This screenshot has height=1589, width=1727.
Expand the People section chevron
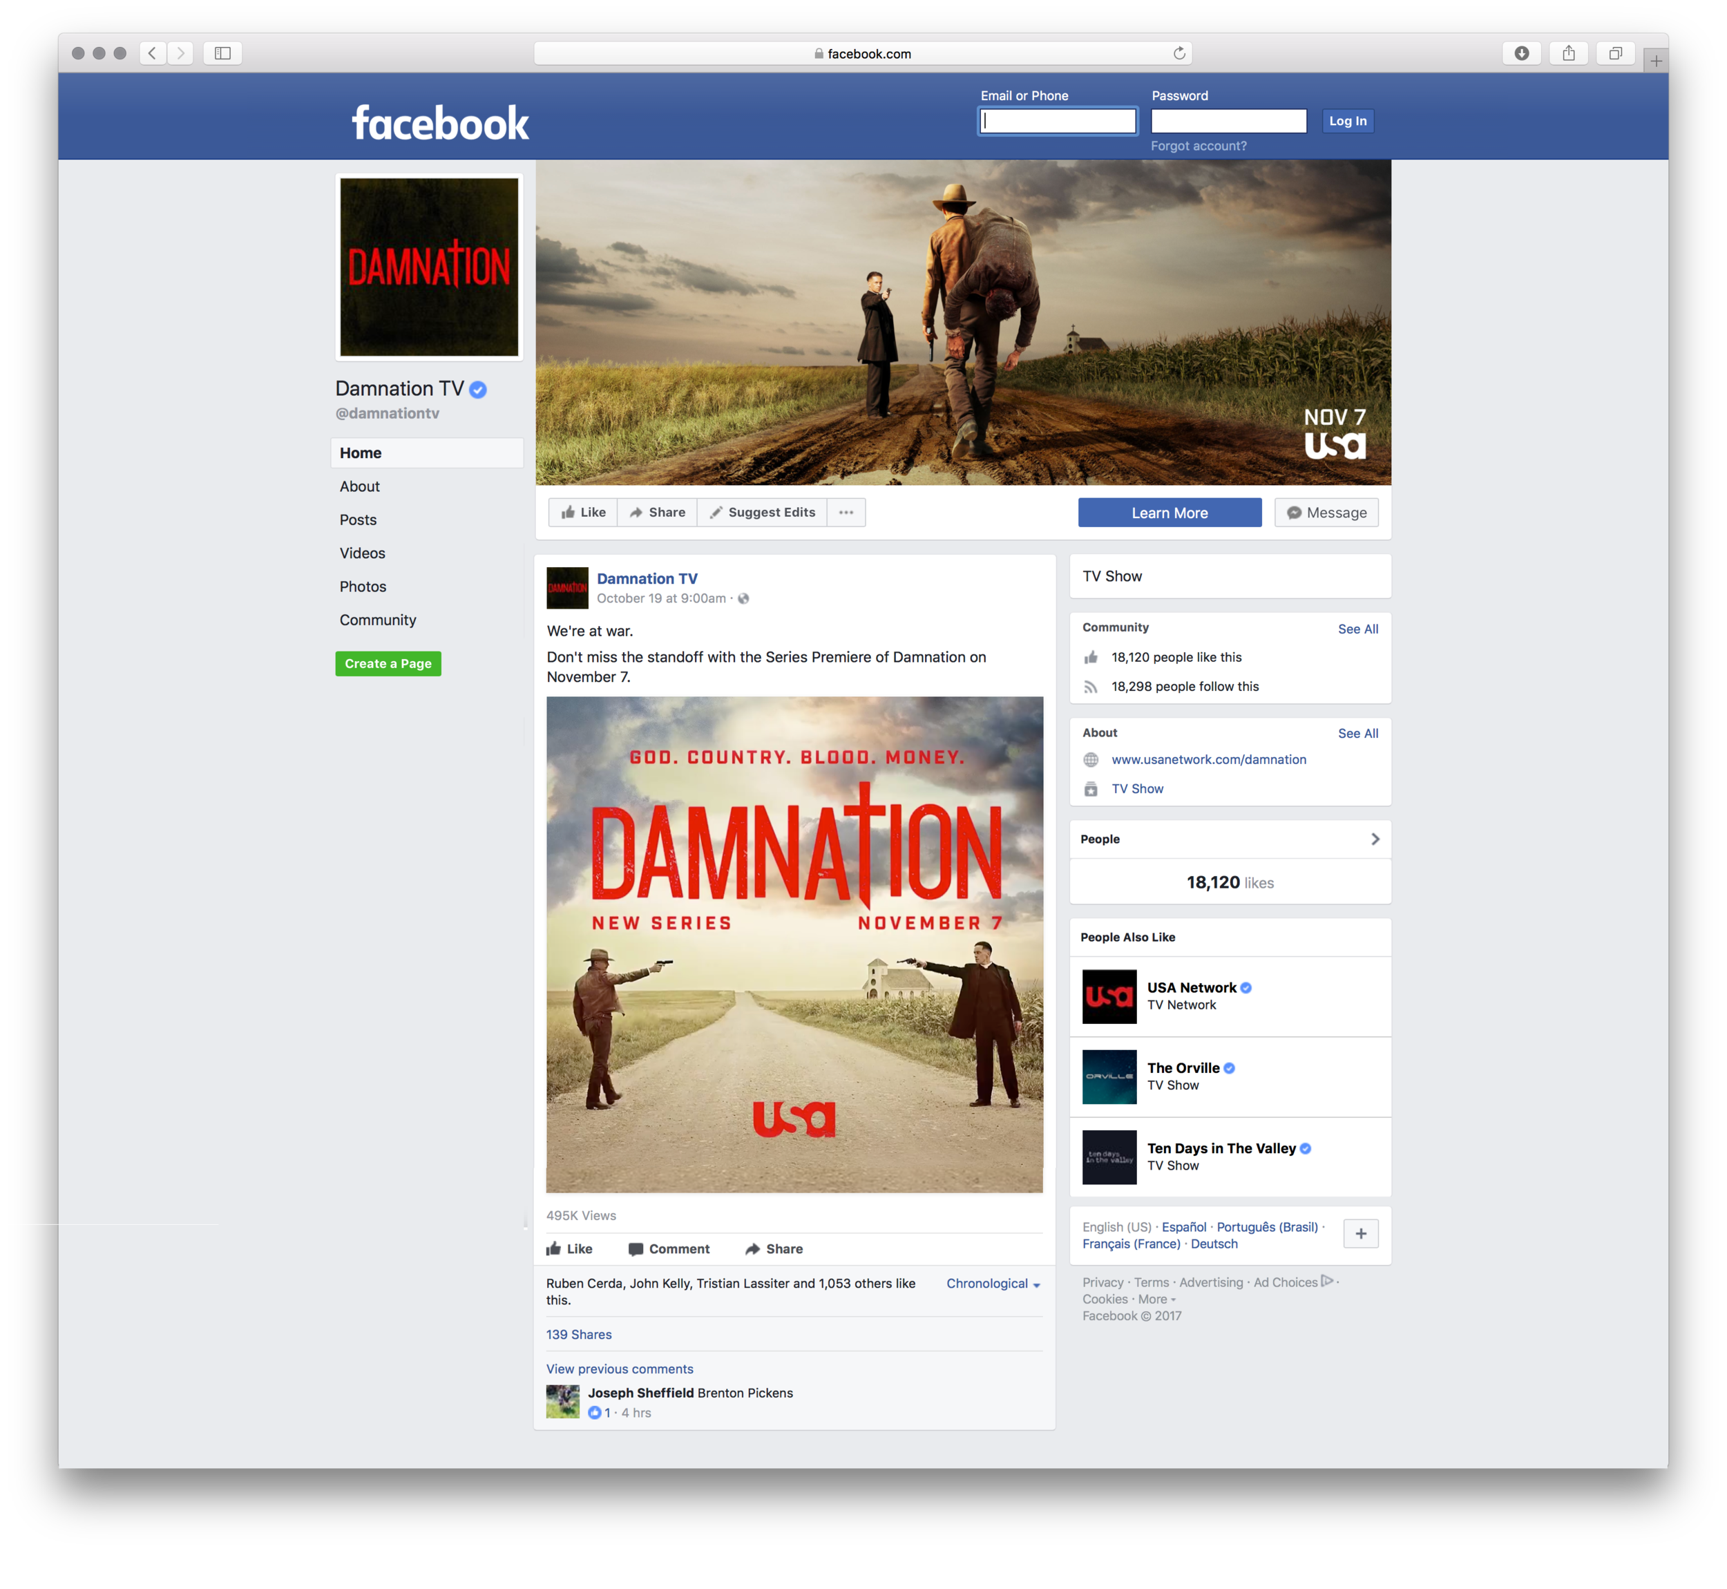tap(1375, 839)
